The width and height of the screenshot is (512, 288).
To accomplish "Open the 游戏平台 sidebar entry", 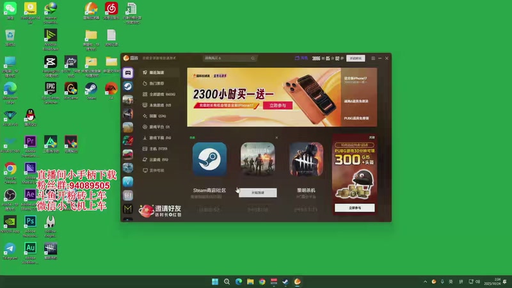I will click(156, 127).
